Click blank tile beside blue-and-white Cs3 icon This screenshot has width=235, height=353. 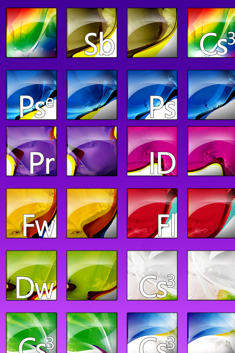coord(211,333)
